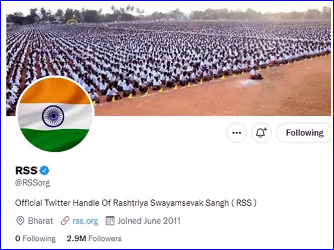This screenshot has width=334, height=250.
Task: Click the Bharat location text
Action: [x=40, y=221]
